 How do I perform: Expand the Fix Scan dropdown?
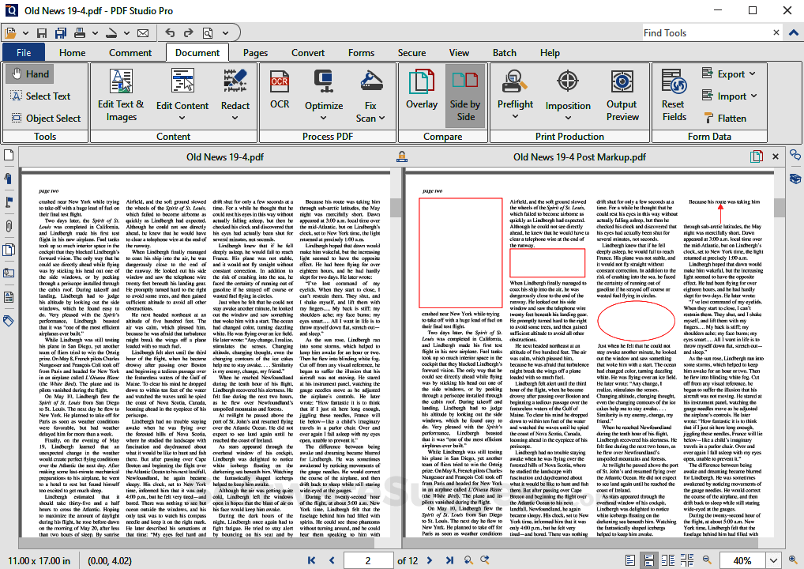click(370, 119)
